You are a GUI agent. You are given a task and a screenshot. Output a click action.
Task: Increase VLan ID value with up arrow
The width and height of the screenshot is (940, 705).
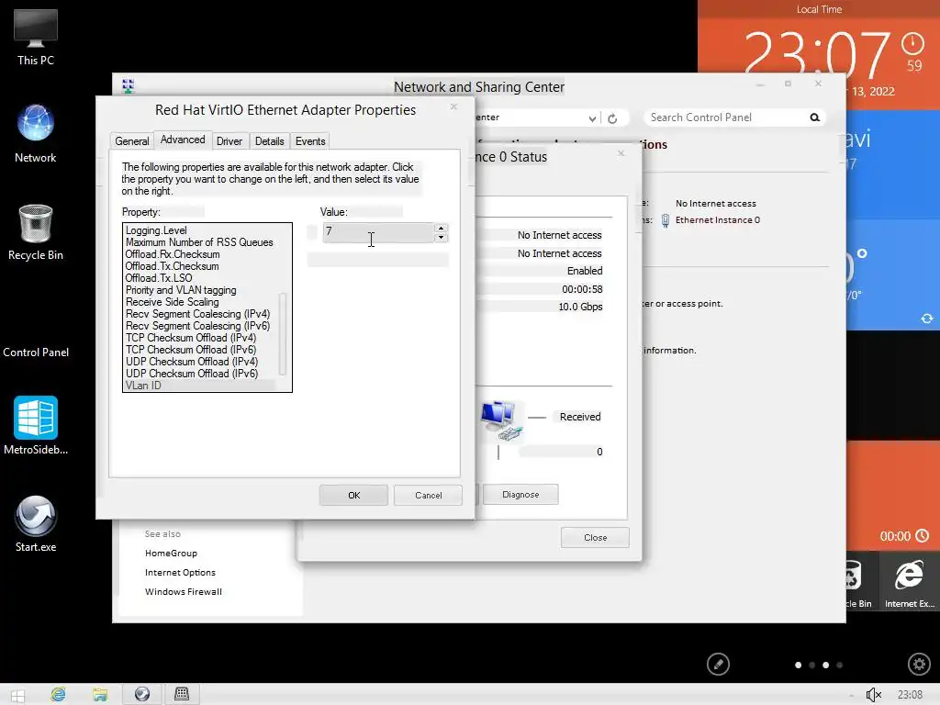coord(442,228)
